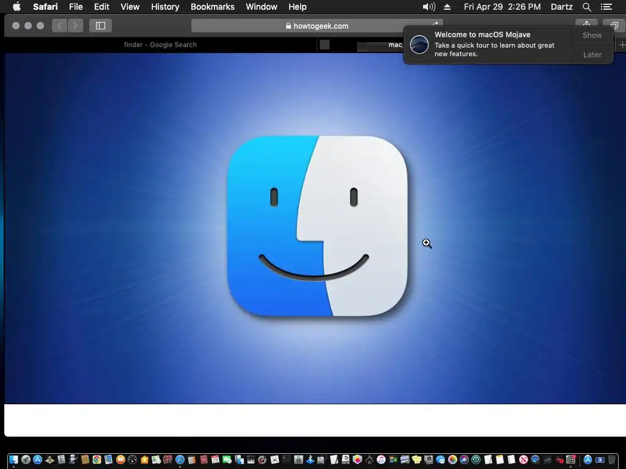Image resolution: width=626 pixels, height=469 pixels.
Task: Open Photos from the Dock
Action: coord(452,459)
